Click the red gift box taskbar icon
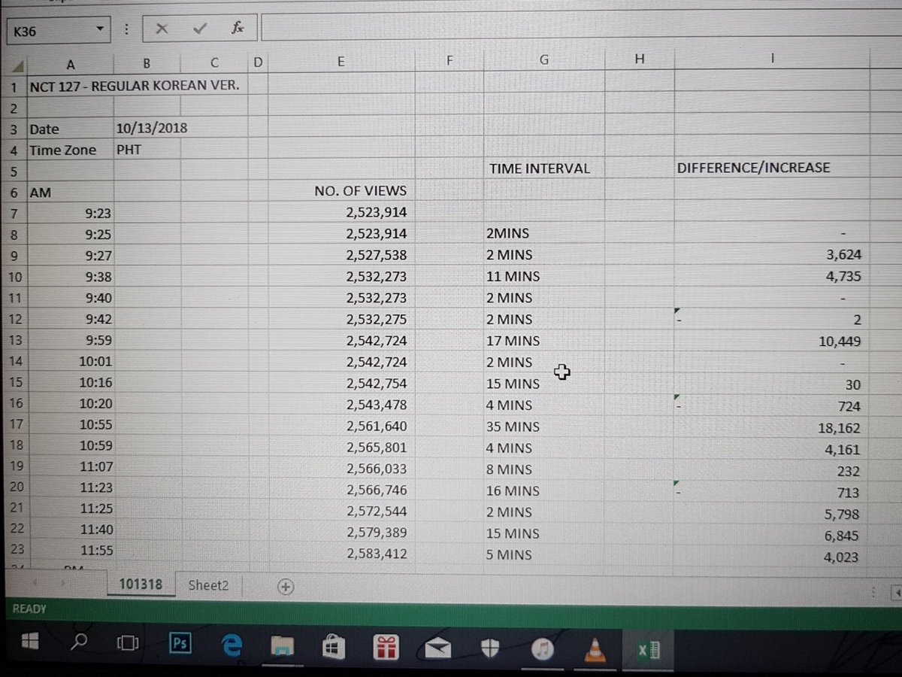The height and width of the screenshot is (677, 902). pyautogui.click(x=386, y=648)
